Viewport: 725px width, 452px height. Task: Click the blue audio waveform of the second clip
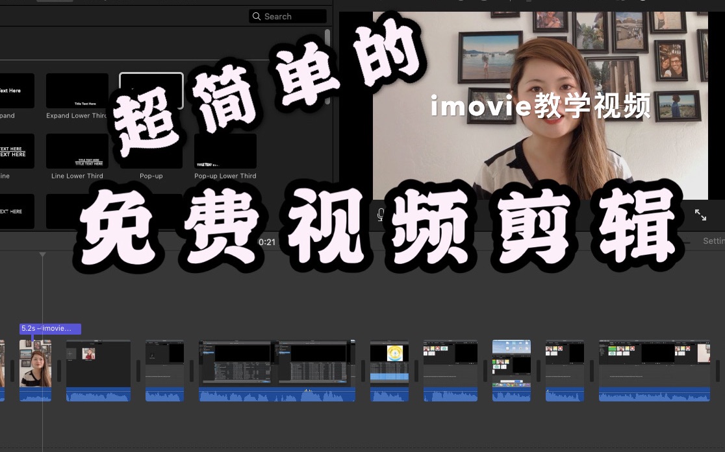pyautogui.click(x=97, y=394)
